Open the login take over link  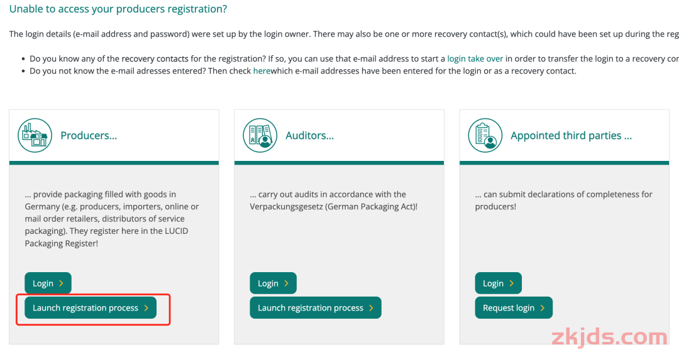[475, 58]
